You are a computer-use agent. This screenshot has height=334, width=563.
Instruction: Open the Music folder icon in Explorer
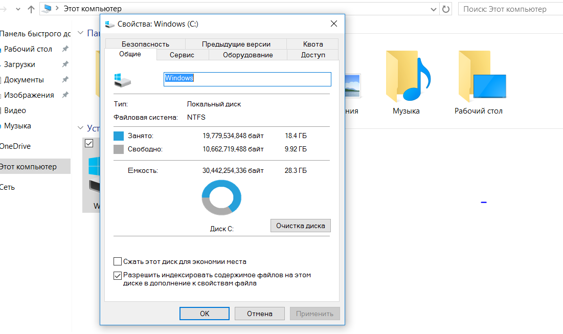click(408, 76)
